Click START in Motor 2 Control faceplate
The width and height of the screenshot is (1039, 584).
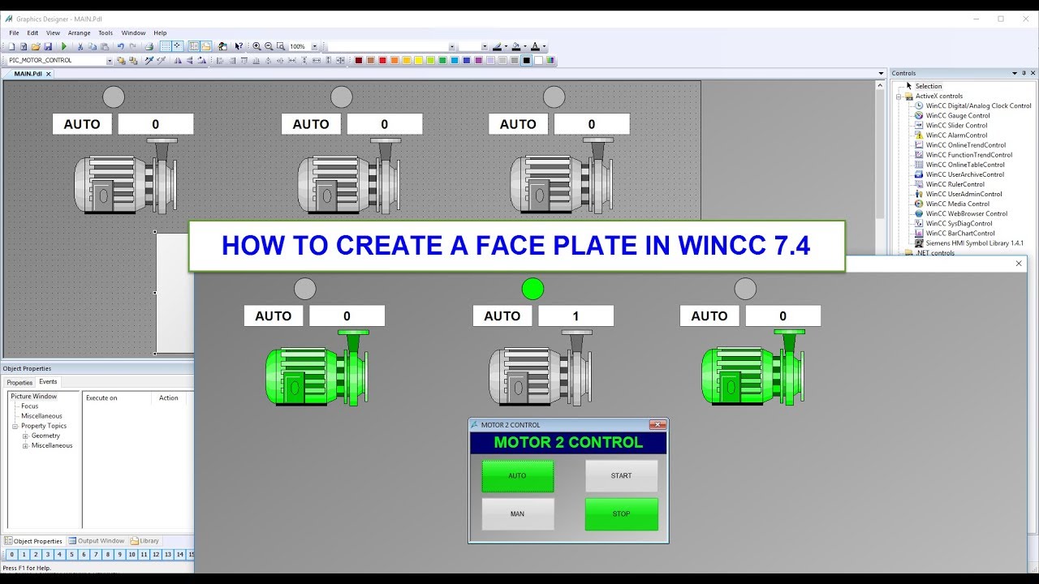pyautogui.click(x=622, y=476)
